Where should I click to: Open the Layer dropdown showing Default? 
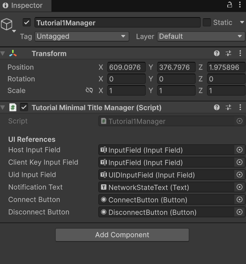[x=201, y=37]
